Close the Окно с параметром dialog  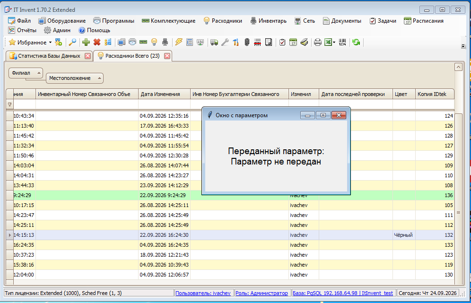(339, 115)
